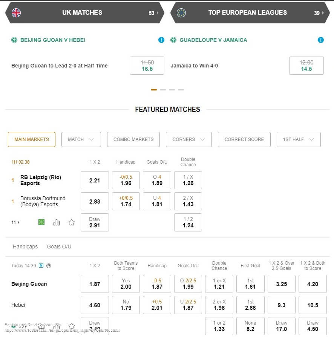Select handicap -0/0.5 at 1.96
The width and height of the screenshot is (334, 337).
click(126, 180)
